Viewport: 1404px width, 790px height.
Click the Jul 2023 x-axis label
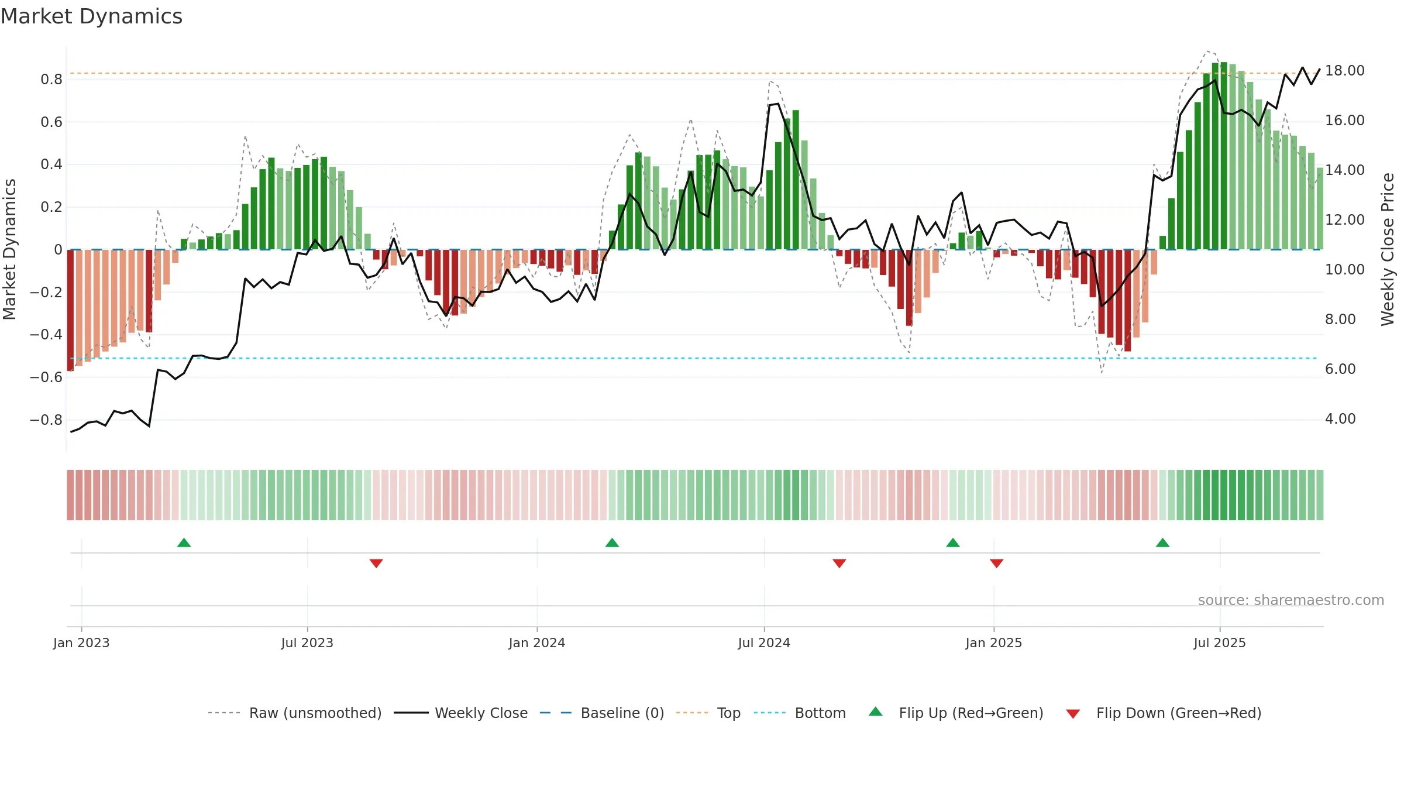point(307,643)
